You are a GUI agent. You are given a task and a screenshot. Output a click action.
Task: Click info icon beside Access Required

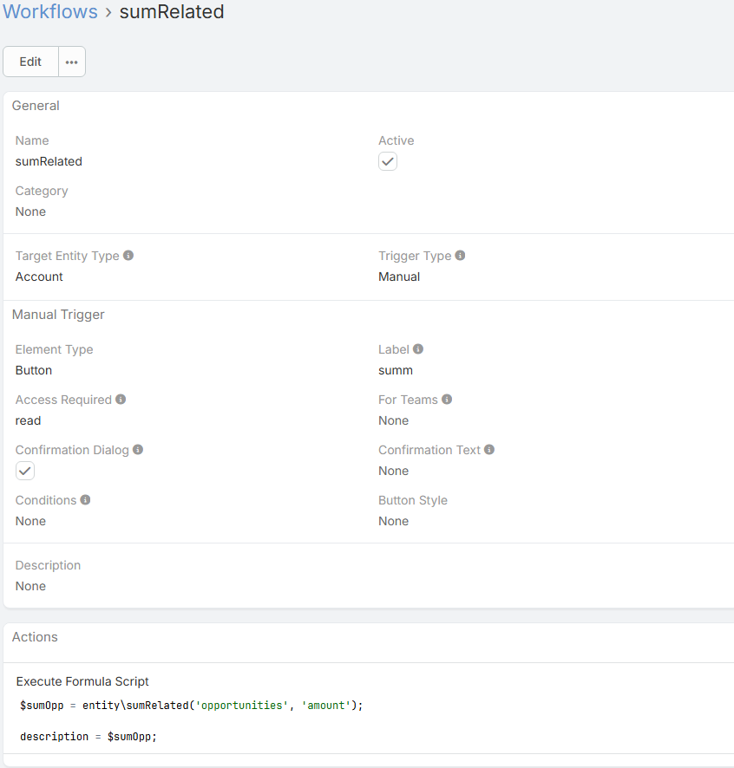click(x=121, y=400)
